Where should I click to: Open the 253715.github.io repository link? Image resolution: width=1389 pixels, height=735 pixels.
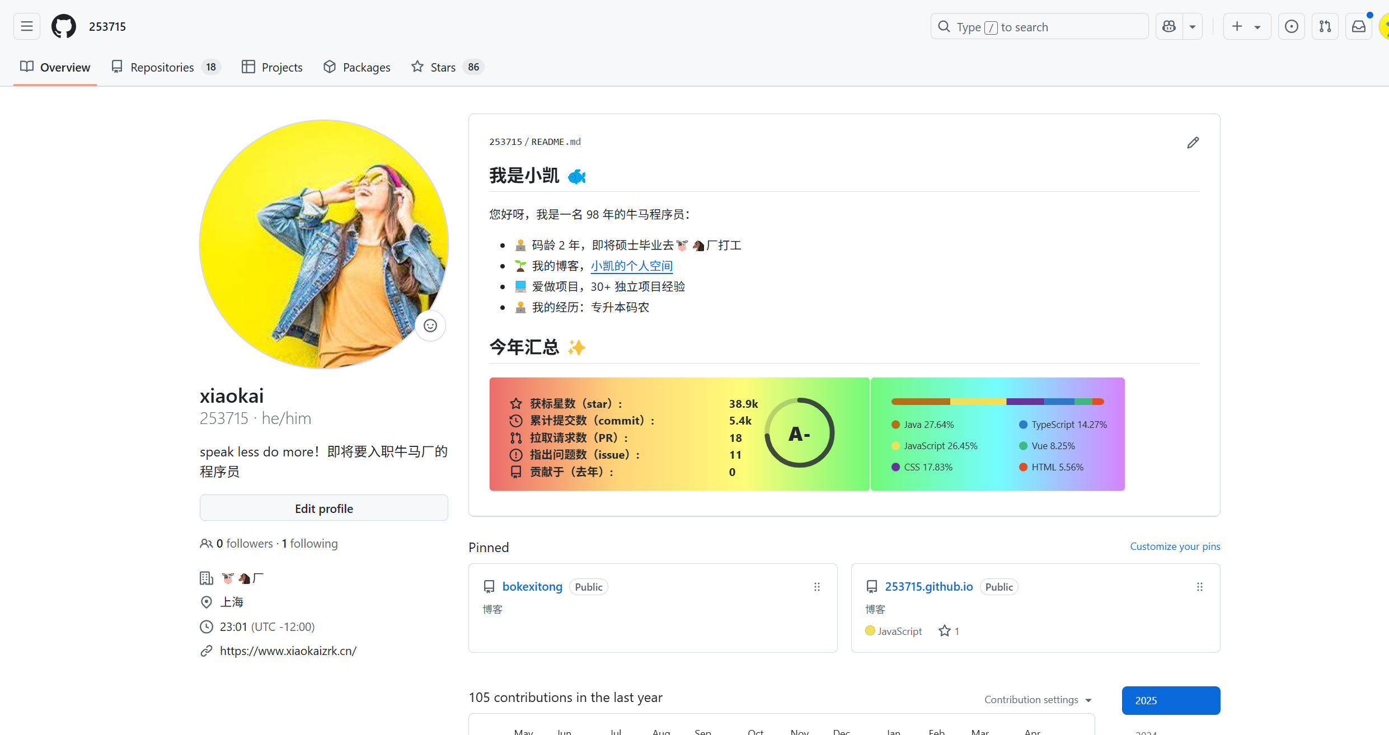[928, 586]
